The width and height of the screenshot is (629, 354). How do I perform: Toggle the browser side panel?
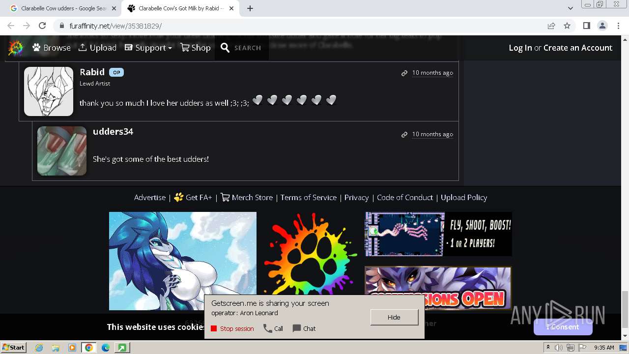[x=586, y=26]
